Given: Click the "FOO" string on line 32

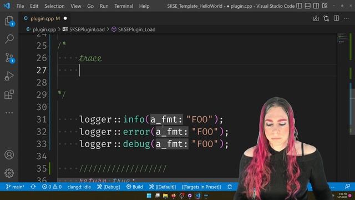Looking at the screenshot, I should pos(205,132).
